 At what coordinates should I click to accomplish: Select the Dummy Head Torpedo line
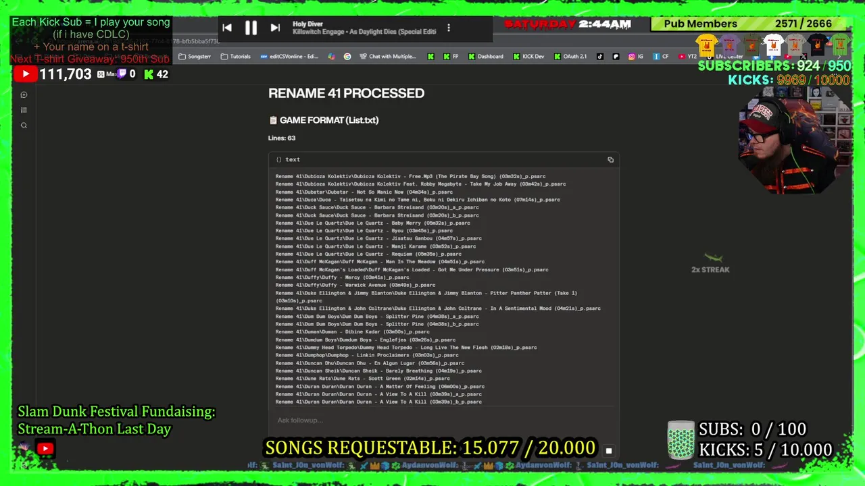[x=406, y=348]
